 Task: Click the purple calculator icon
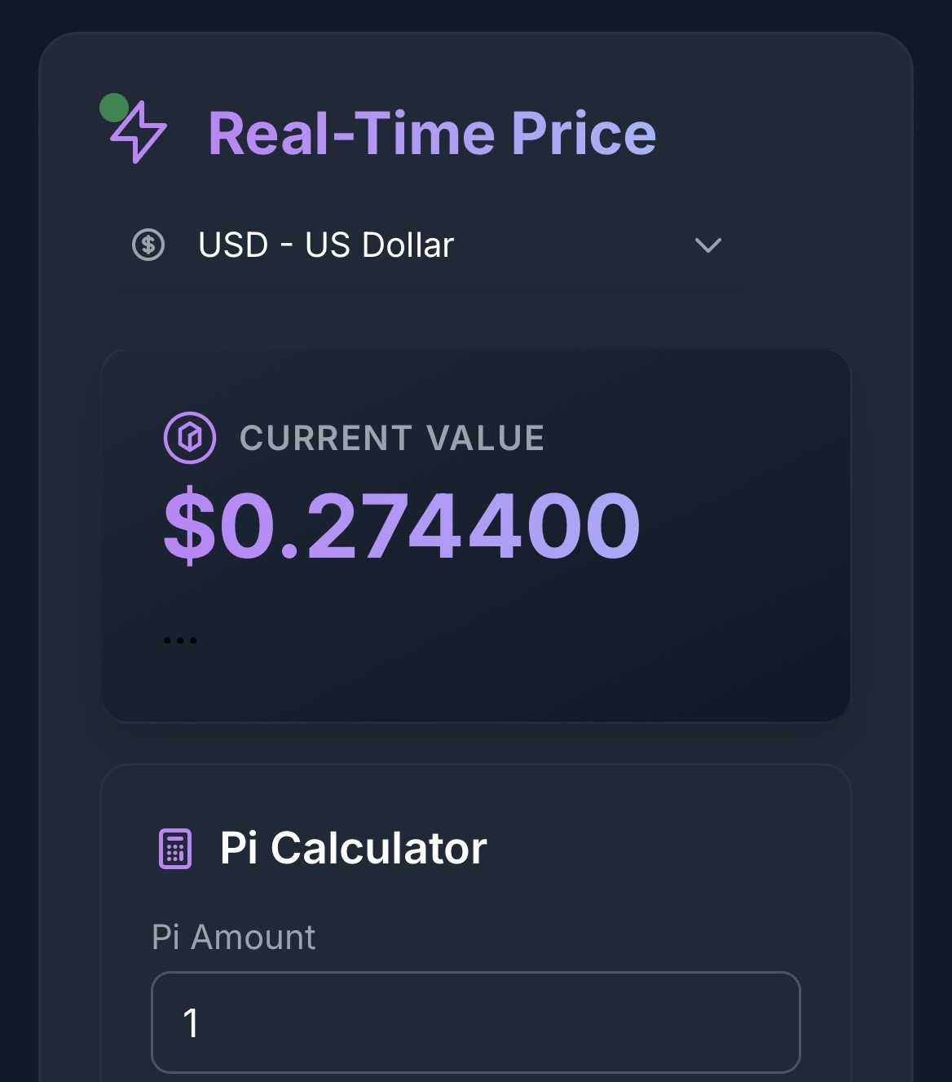pos(174,849)
